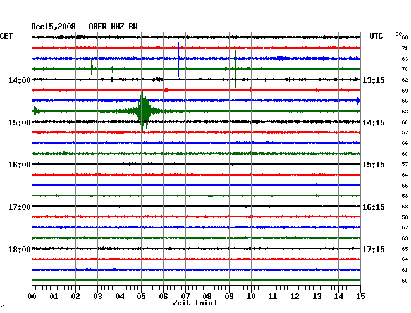Click the "00" minute tick label

click(x=32, y=297)
